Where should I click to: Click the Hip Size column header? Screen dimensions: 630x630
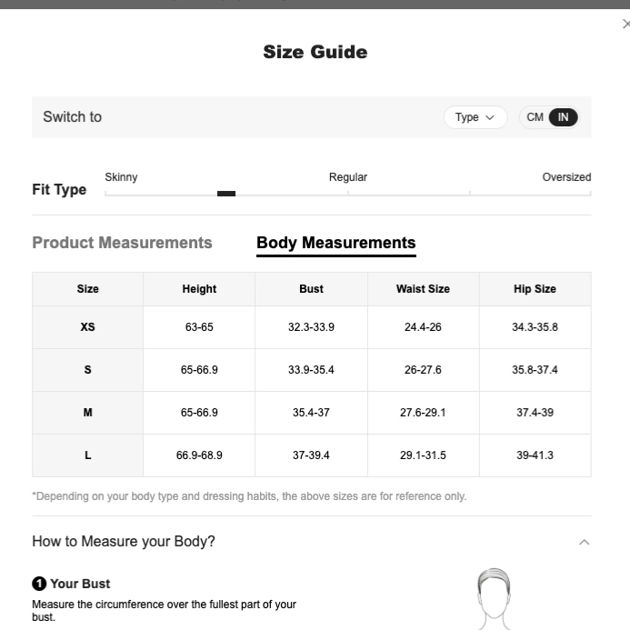[535, 289]
